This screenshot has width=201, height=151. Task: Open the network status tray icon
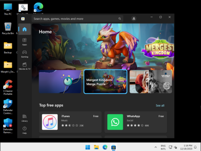pos(170,147)
